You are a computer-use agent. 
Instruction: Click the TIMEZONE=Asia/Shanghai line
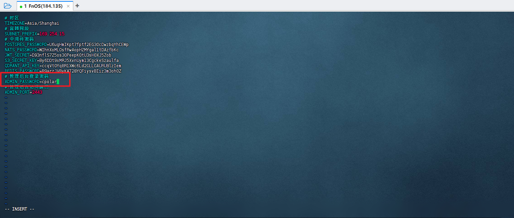coord(32,23)
